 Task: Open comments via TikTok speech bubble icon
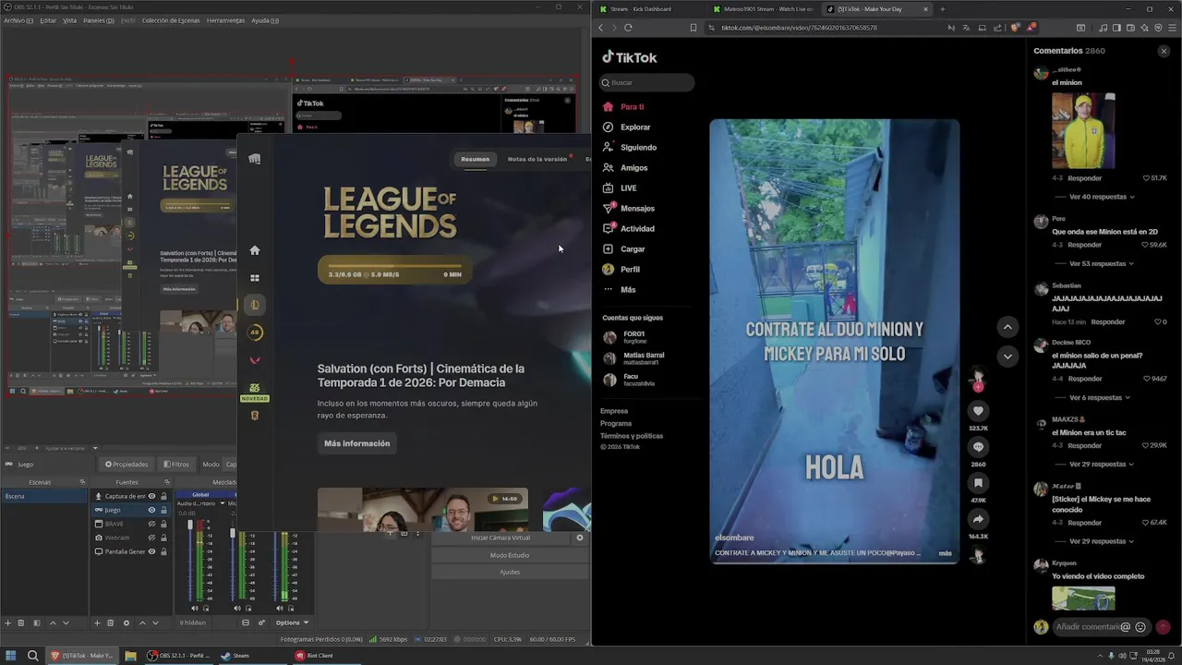point(978,447)
